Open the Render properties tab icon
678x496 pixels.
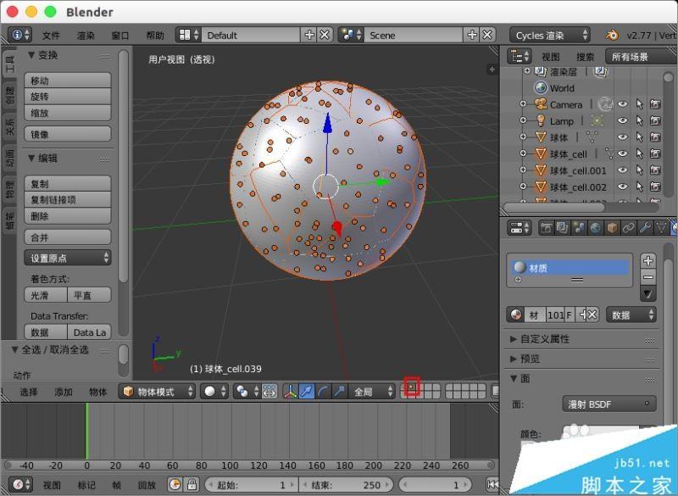click(x=547, y=229)
